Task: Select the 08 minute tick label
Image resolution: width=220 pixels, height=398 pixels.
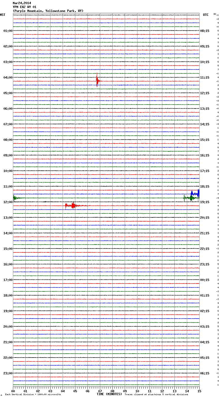Action: (x=112, y=391)
